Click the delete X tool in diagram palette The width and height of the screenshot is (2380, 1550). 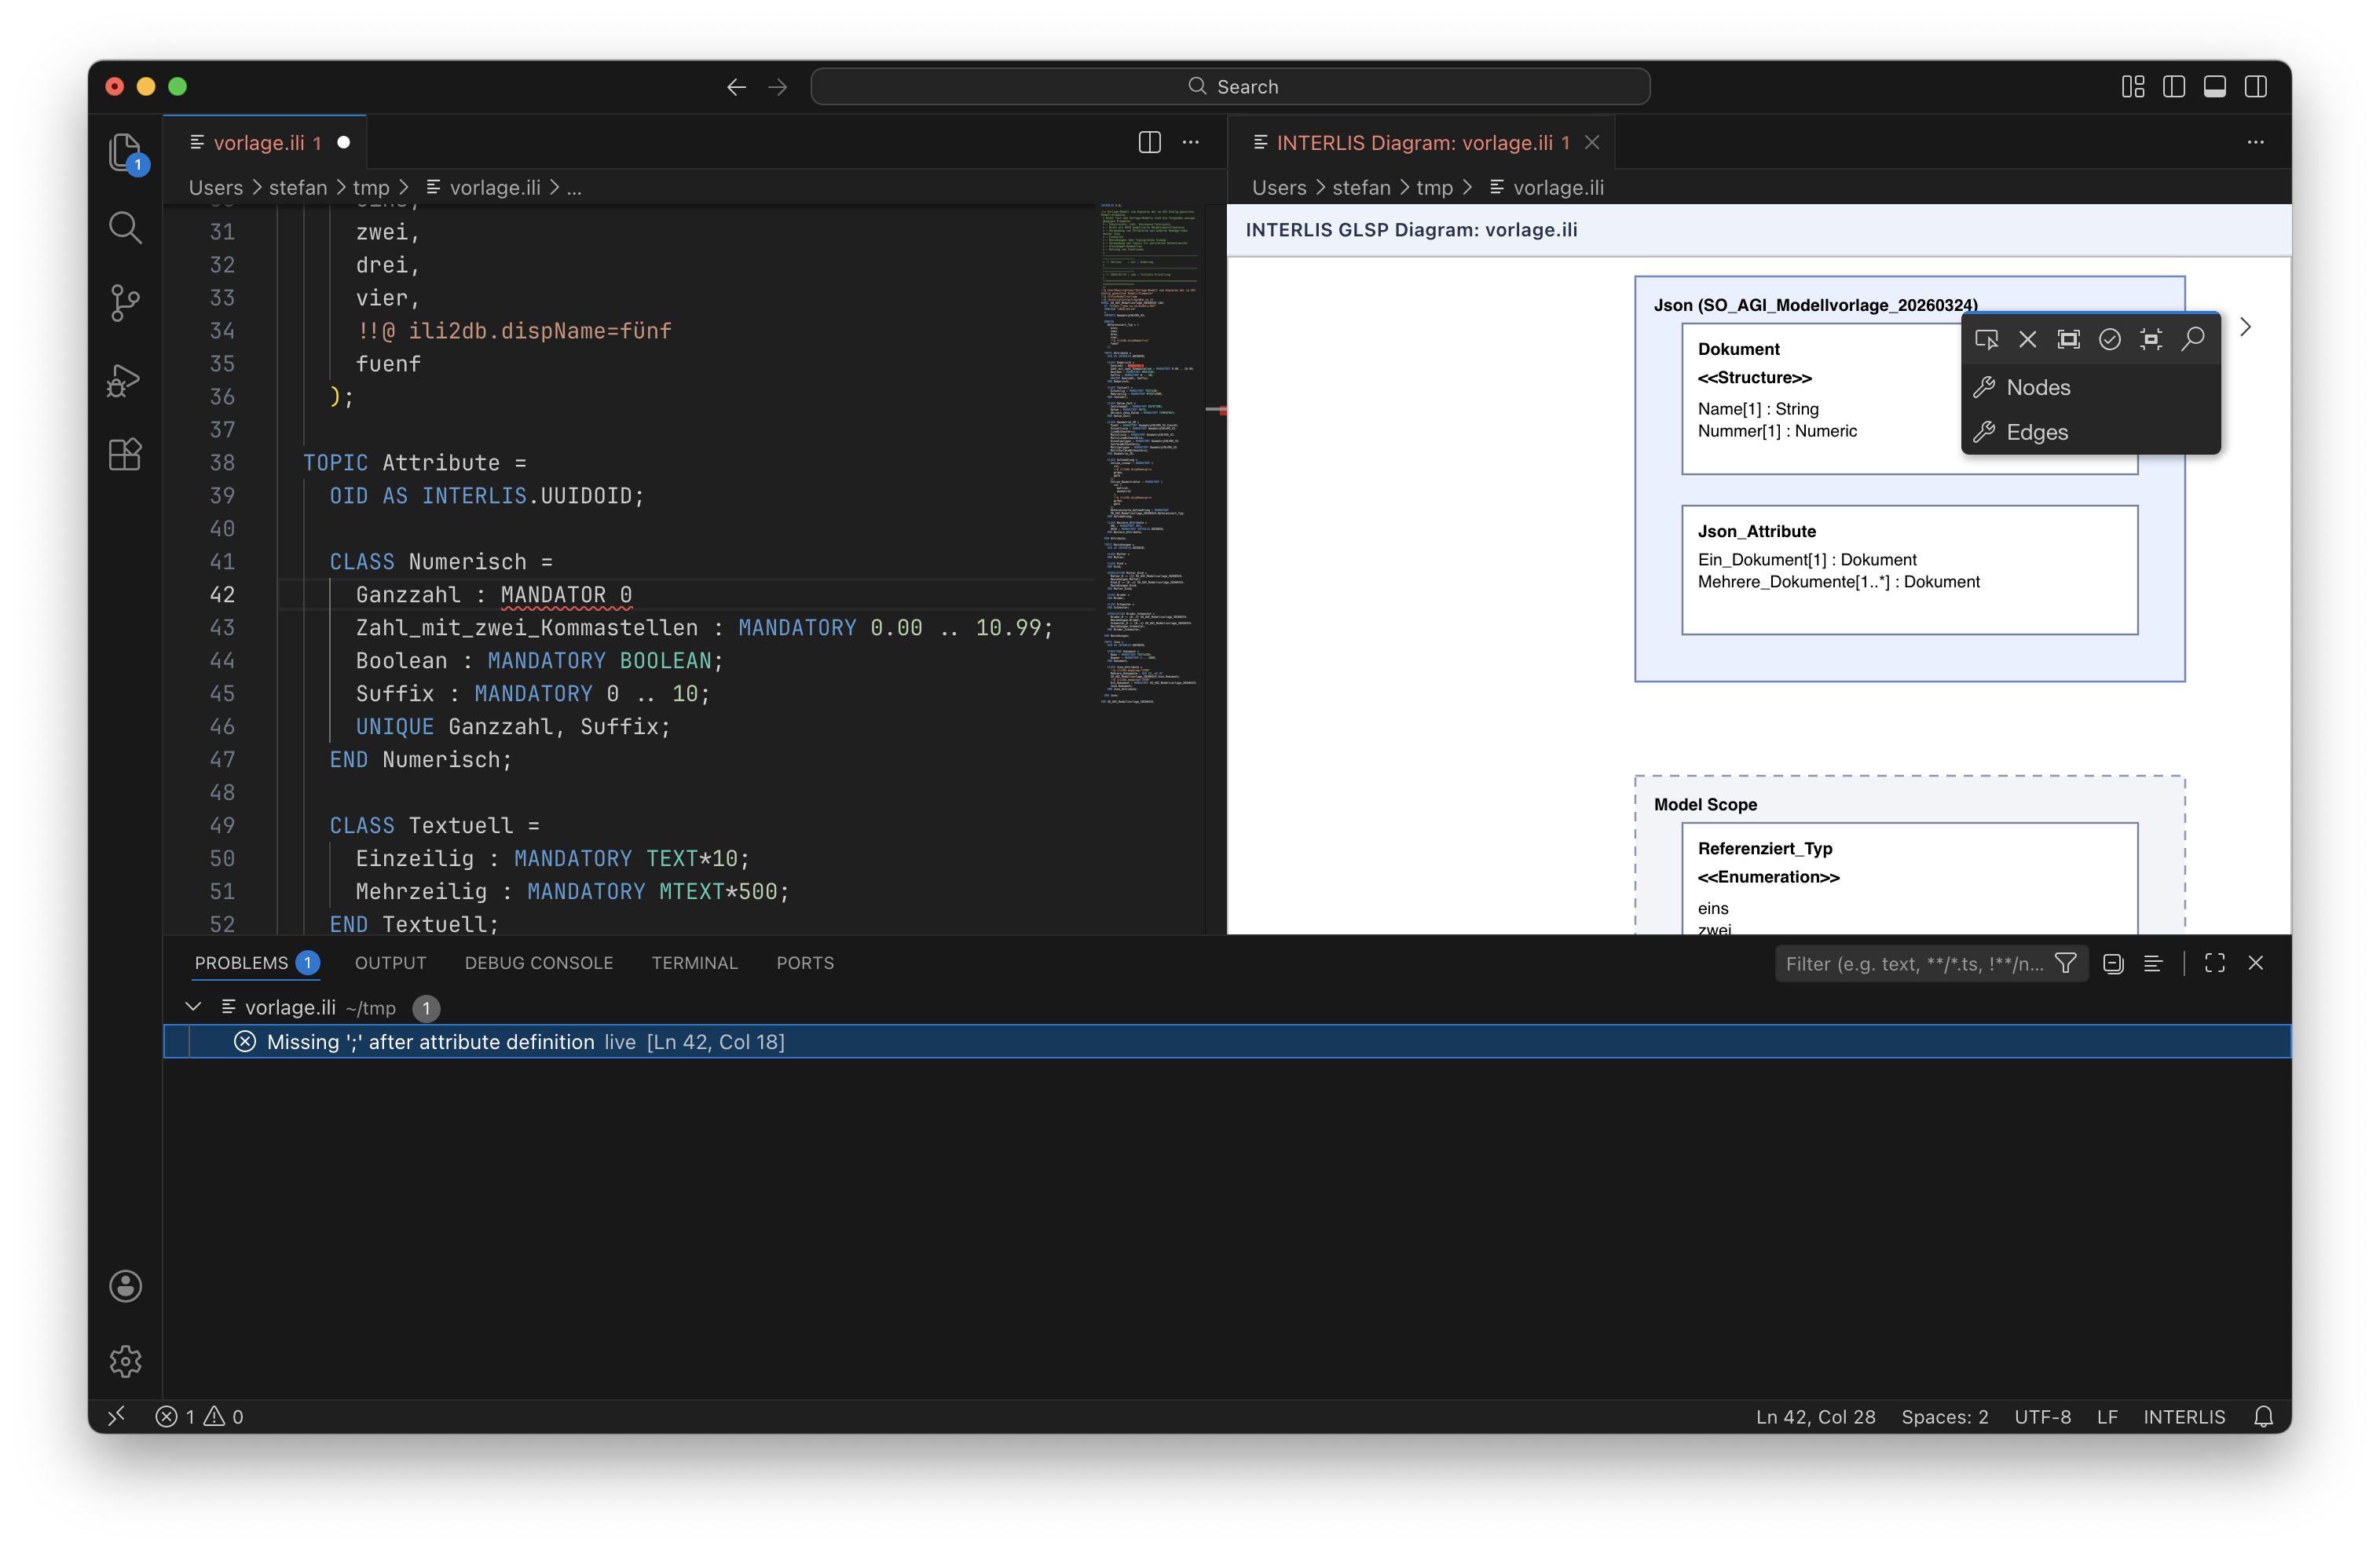(2027, 340)
